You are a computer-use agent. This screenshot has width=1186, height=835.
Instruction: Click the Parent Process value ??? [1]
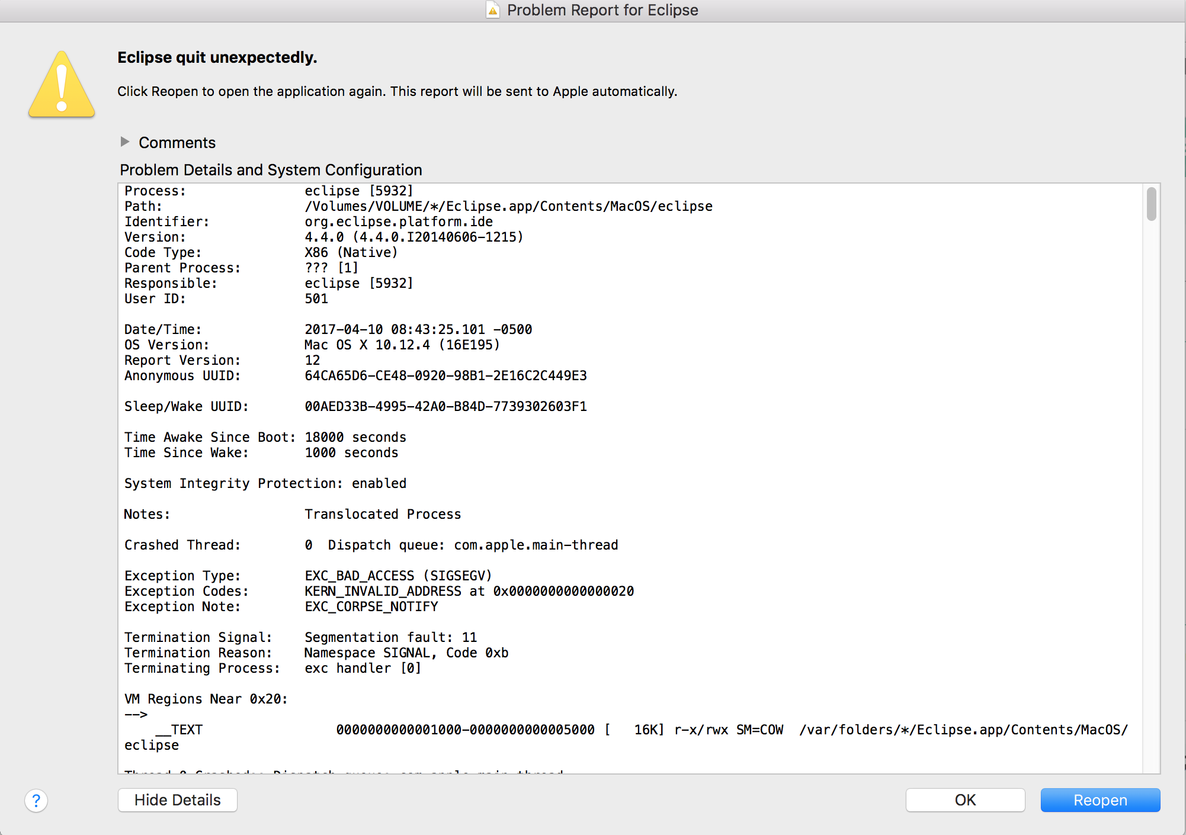tap(331, 268)
